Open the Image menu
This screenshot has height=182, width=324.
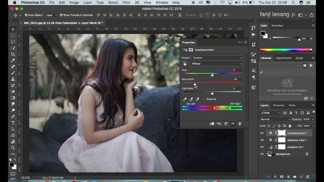pyautogui.click(x=74, y=3)
